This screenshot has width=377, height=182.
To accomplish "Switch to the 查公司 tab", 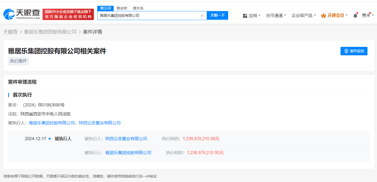I will click(x=105, y=8).
